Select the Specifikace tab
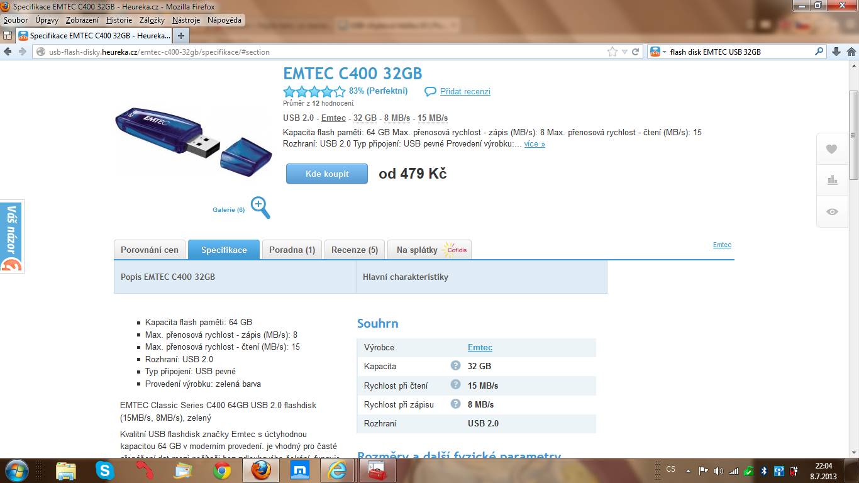This screenshot has height=483, width=859. pyautogui.click(x=224, y=250)
